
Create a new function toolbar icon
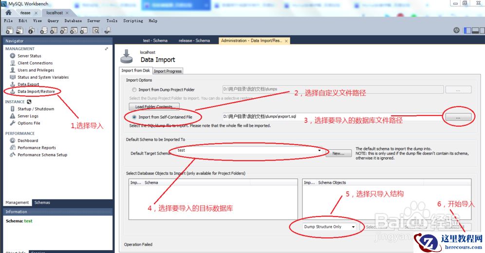pos(84,30)
